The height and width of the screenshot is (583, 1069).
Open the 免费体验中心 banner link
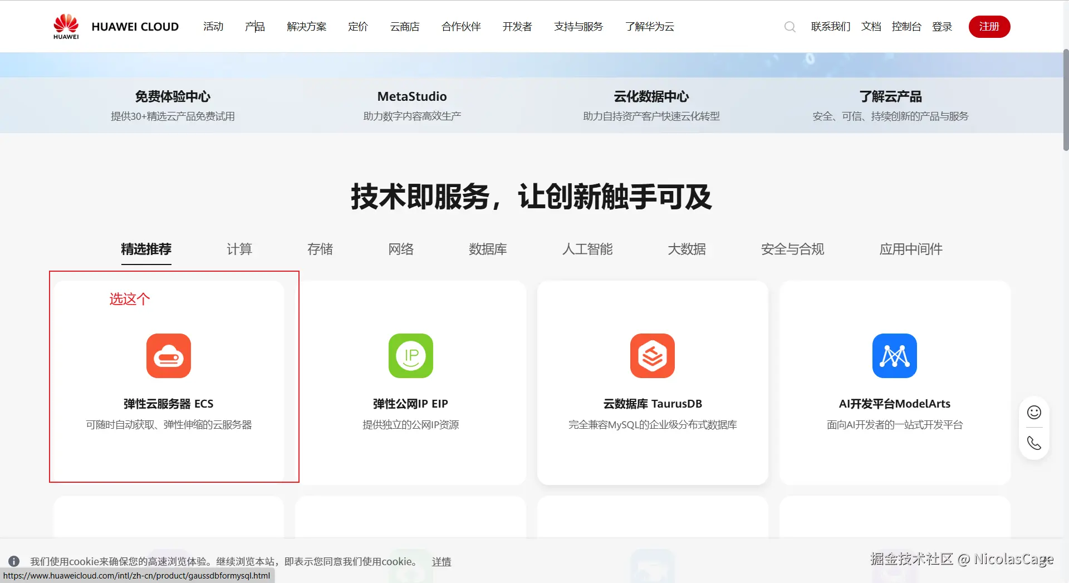coord(173,96)
